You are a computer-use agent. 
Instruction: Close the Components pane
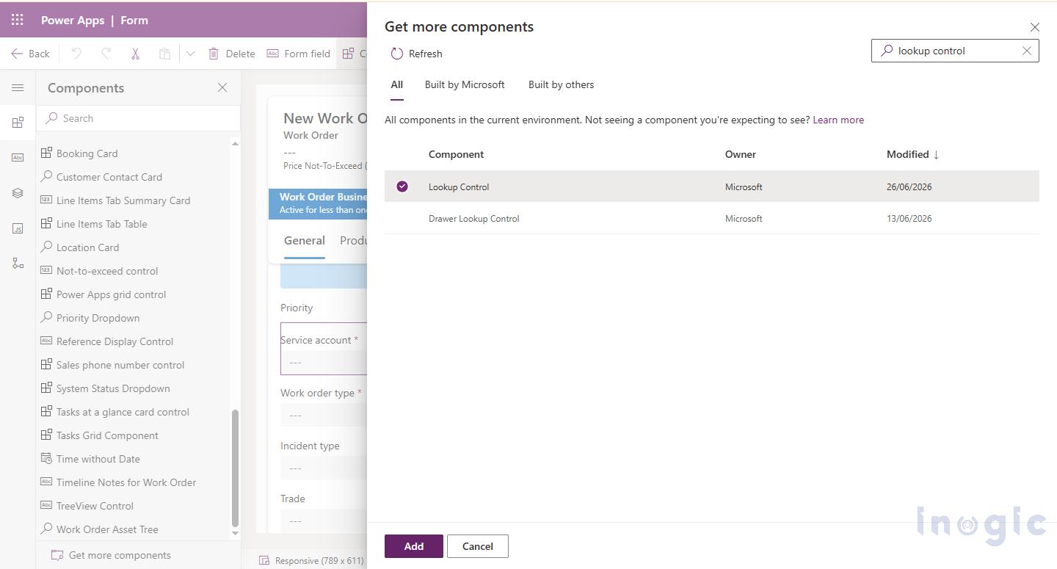click(222, 87)
